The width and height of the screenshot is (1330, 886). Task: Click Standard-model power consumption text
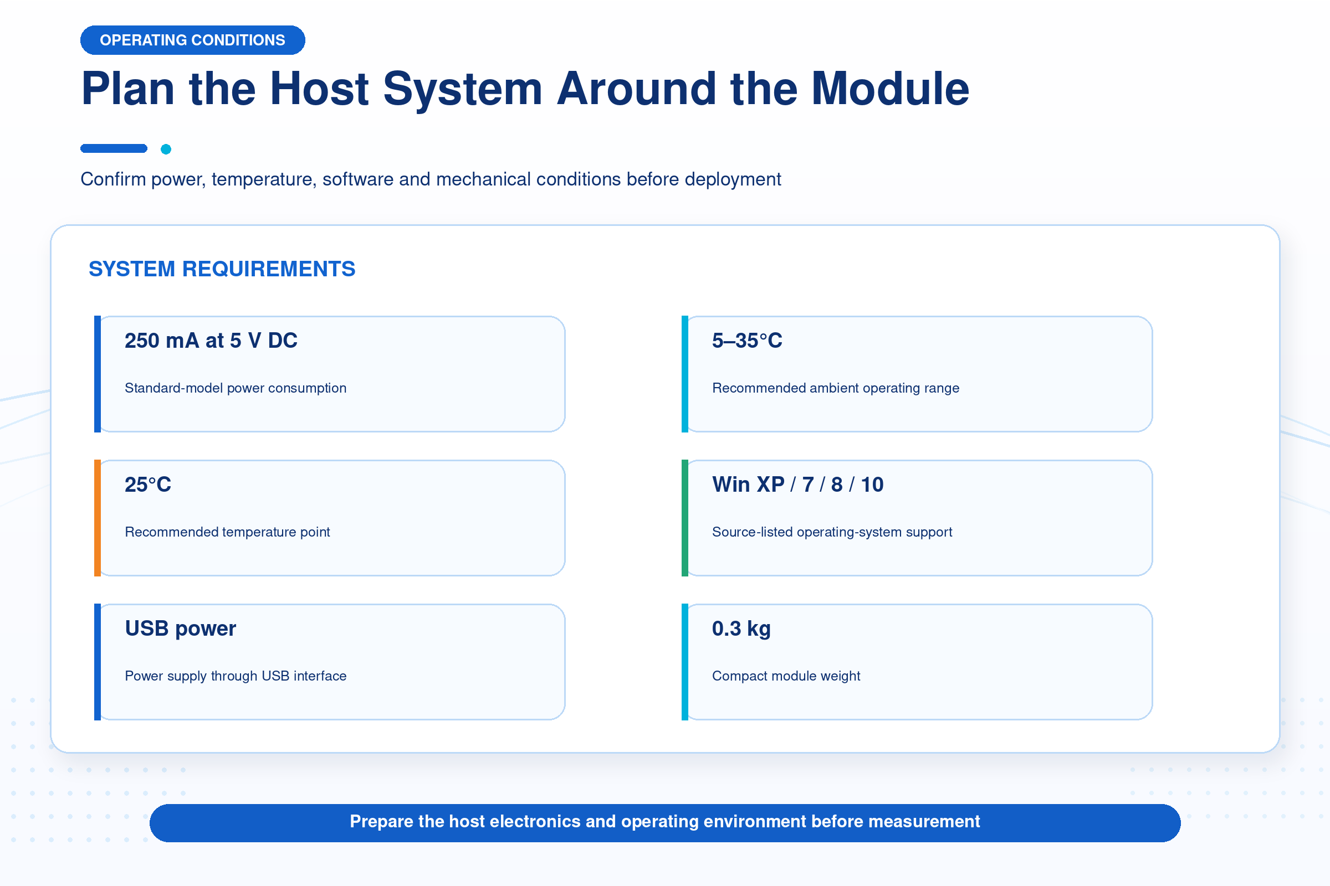click(236, 388)
